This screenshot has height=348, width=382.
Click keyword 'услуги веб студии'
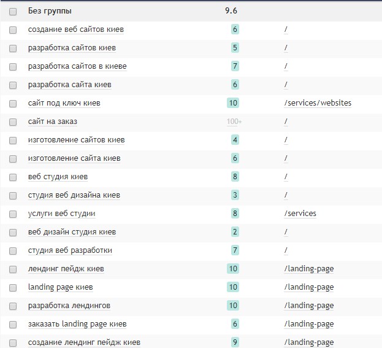pyautogui.click(x=61, y=214)
